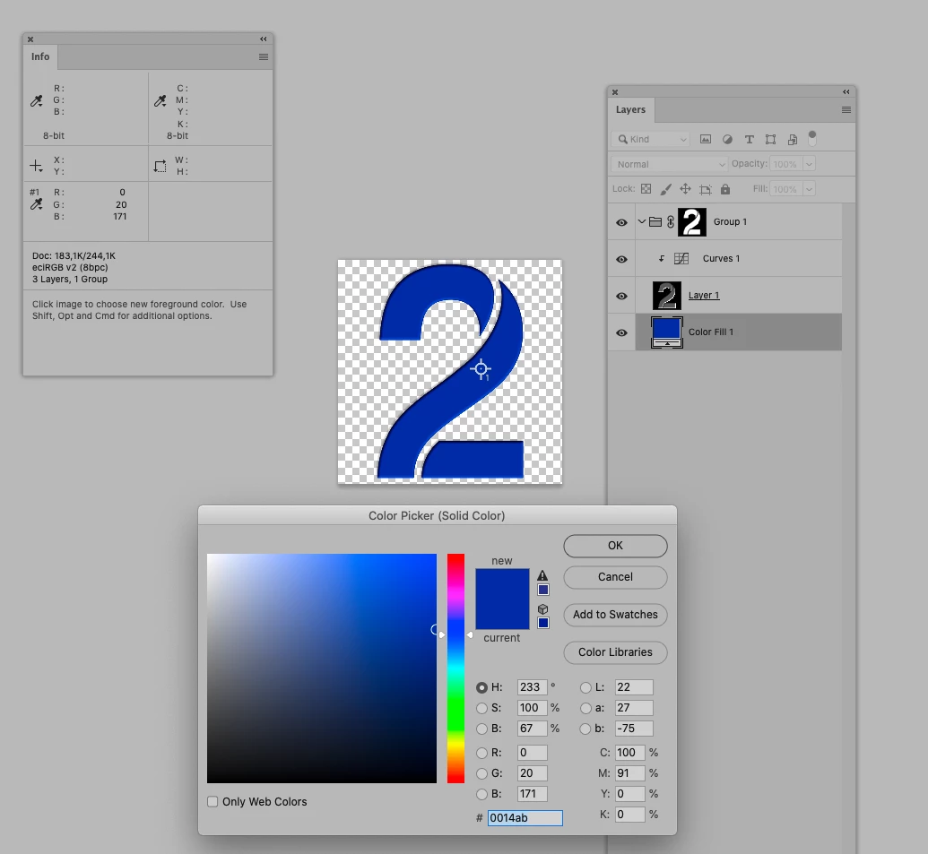
Task: Collapse the Info panel with double arrows
Action: [x=264, y=39]
